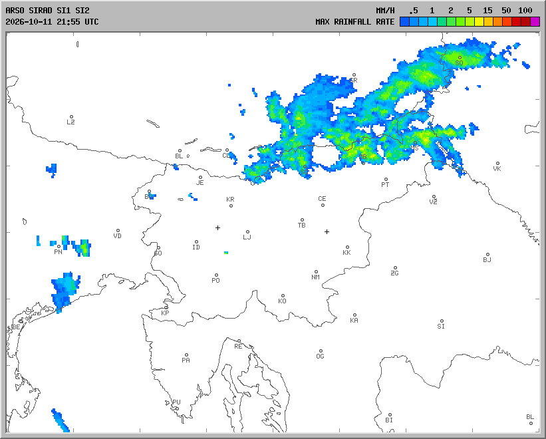The image size is (546, 439).
Task: Click the "KO" city label
Action: coord(282,301)
